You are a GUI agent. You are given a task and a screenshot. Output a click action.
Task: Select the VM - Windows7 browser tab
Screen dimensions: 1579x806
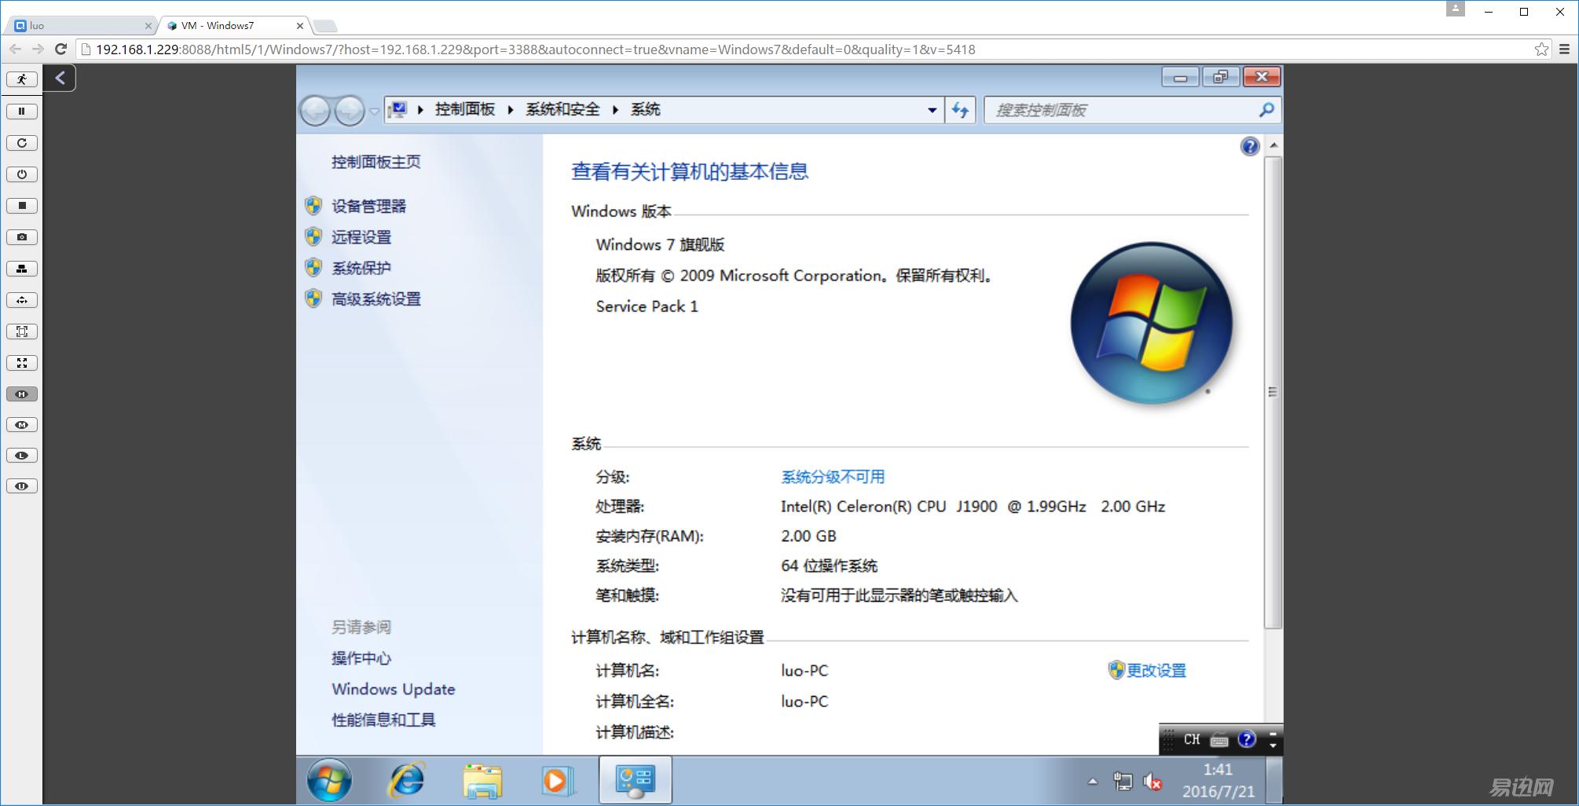point(234,25)
